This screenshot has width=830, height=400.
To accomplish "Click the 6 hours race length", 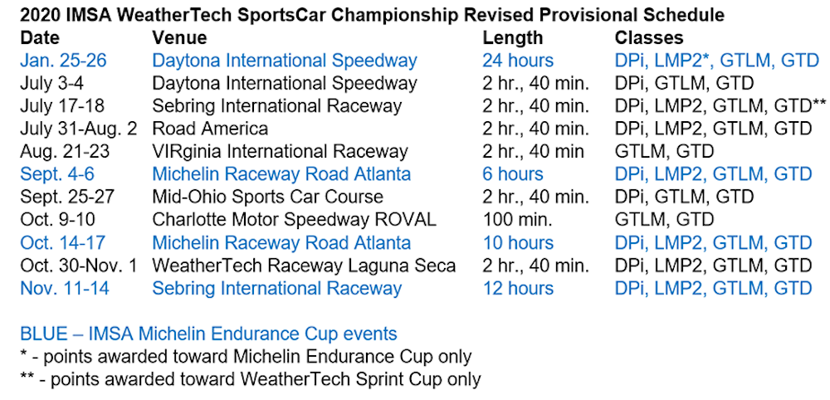I will [x=513, y=174].
